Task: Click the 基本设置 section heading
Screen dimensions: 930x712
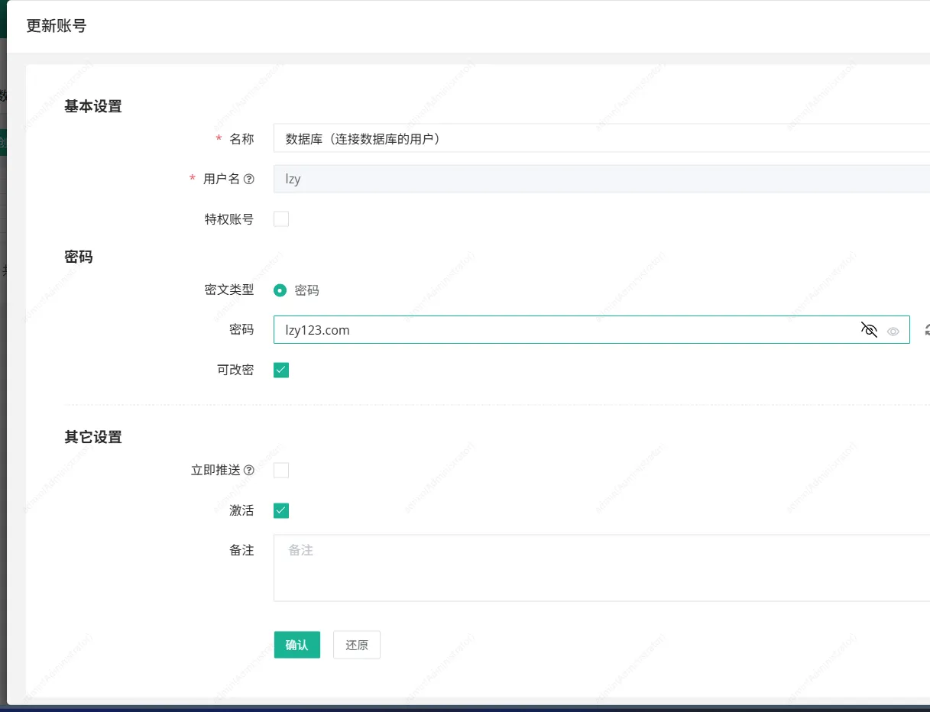Action: [x=93, y=107]
